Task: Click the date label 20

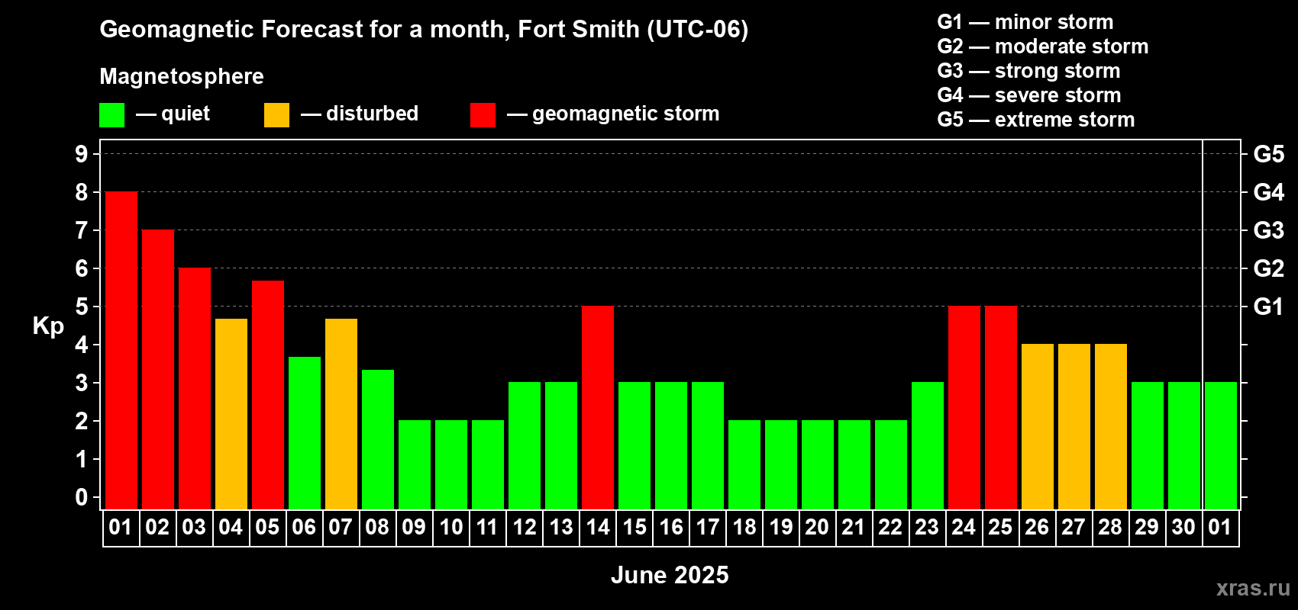Action: [x=817, y=527]
